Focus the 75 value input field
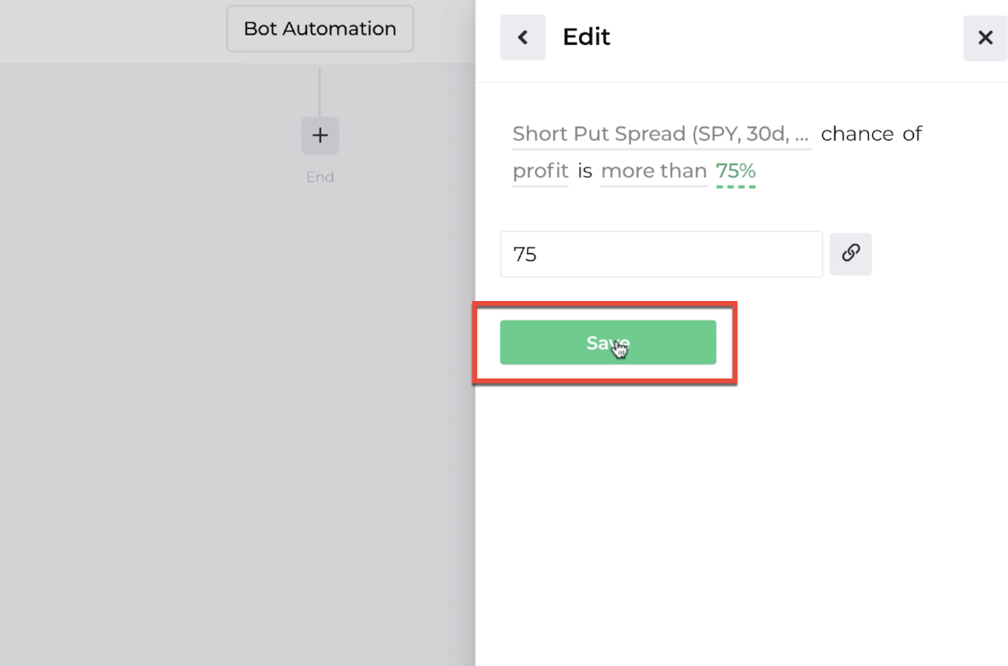Viewport: 1008px width, 666px height. click(661, 254)
